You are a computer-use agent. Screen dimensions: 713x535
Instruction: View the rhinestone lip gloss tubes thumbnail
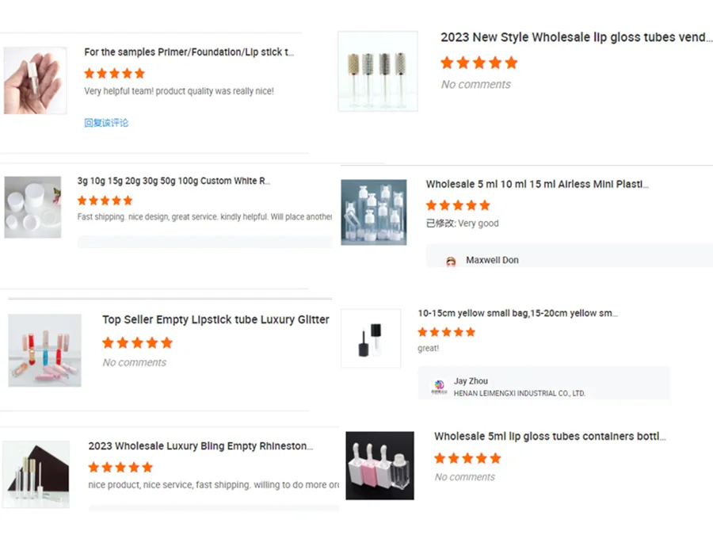[36, 474]
